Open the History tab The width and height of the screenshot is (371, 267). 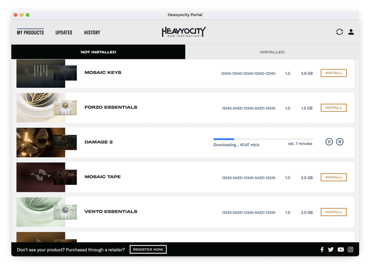tap(92, 33)
